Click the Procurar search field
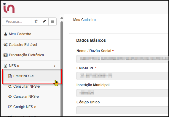Viewport: 169px width, 117px height. (x=17, y=22)
